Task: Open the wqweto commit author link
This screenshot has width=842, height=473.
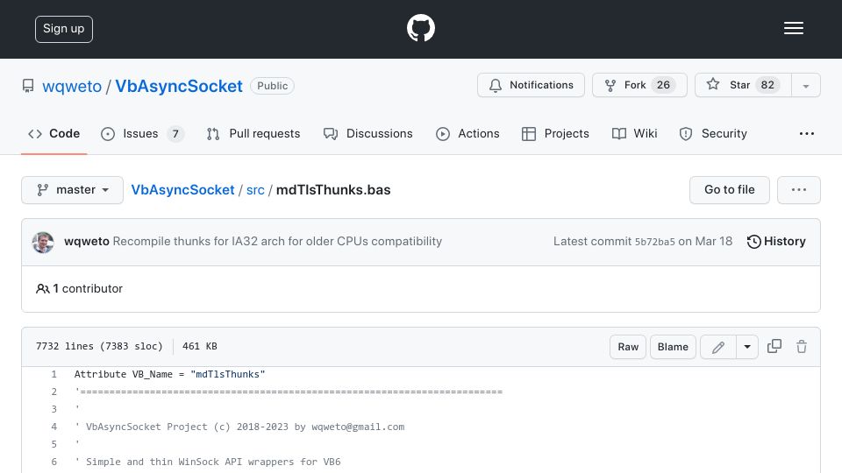Action: [87, 242]
